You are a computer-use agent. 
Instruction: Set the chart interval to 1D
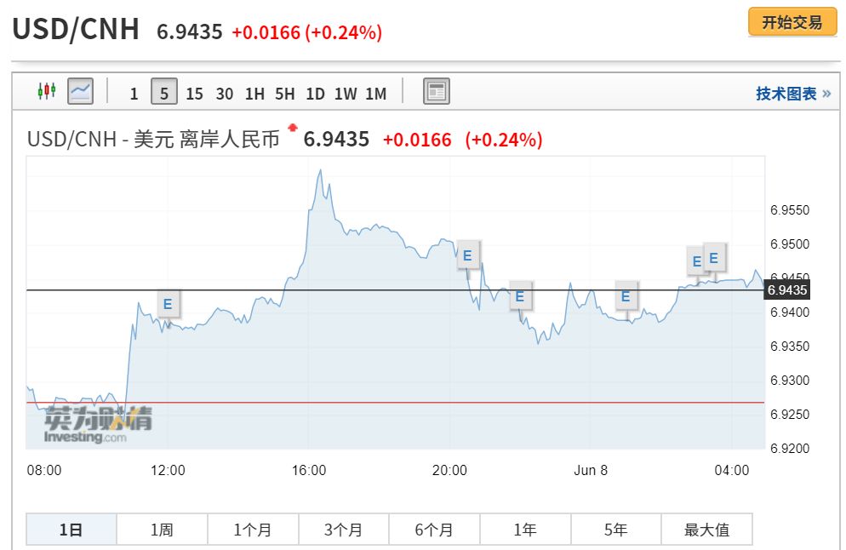click(315, 94)
